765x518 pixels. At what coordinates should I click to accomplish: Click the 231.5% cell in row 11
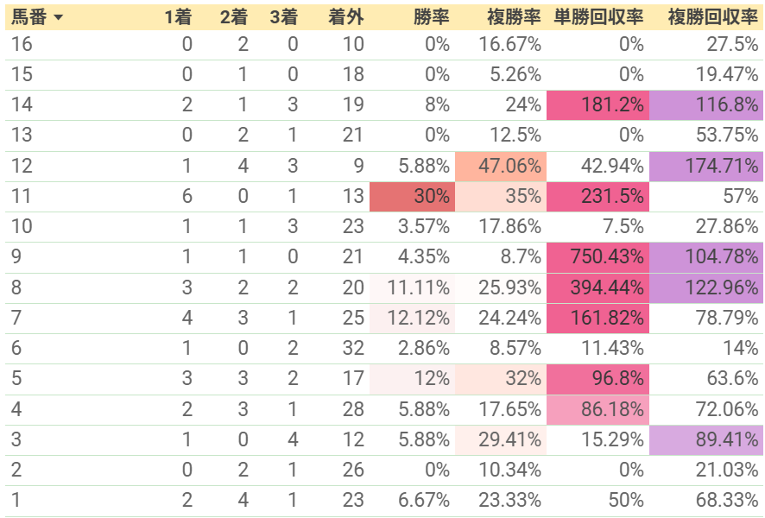[x=597, y=197]
